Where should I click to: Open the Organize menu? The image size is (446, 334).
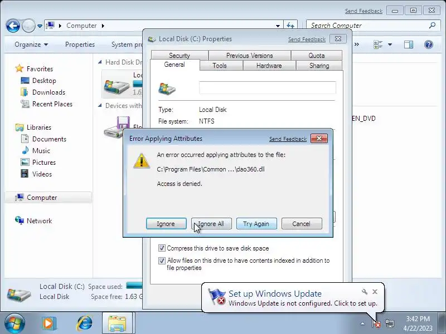point(31,45)
